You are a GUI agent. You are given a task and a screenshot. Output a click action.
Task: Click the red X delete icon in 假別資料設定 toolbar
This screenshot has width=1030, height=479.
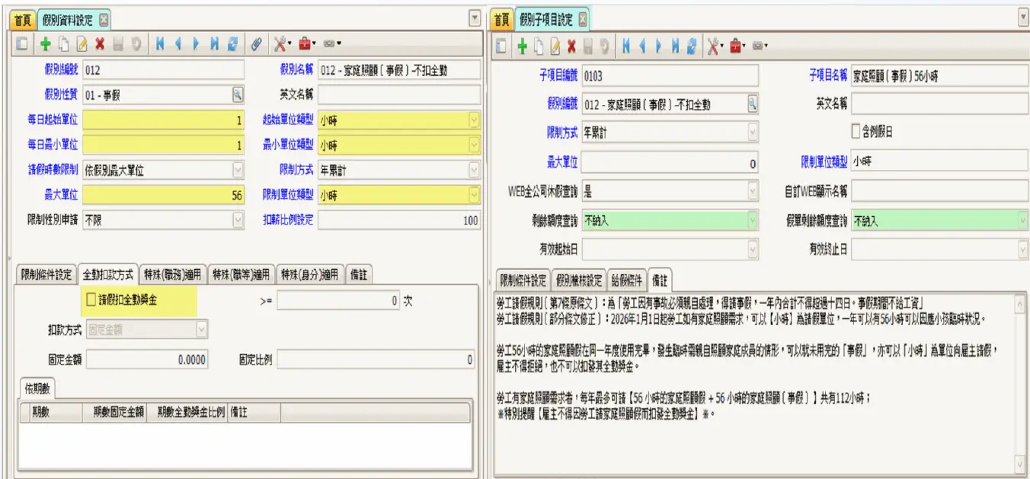[99, 45]
